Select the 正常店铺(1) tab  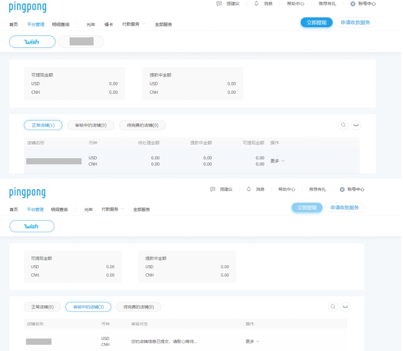(x=43, y=125)
